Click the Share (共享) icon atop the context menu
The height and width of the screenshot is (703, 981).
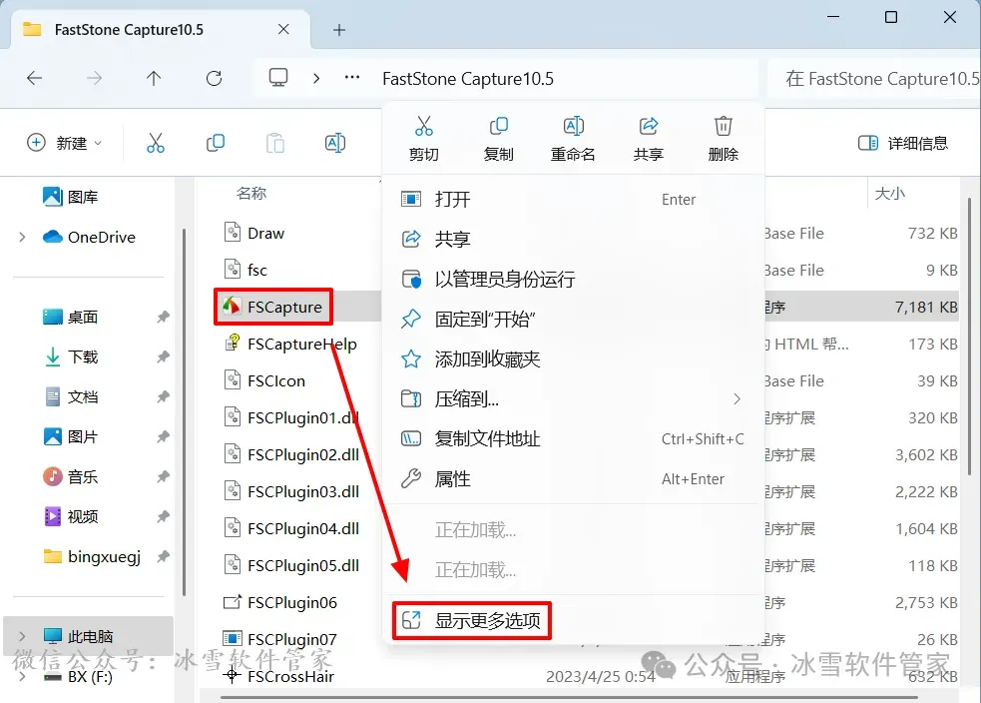[x=648, y=127]
